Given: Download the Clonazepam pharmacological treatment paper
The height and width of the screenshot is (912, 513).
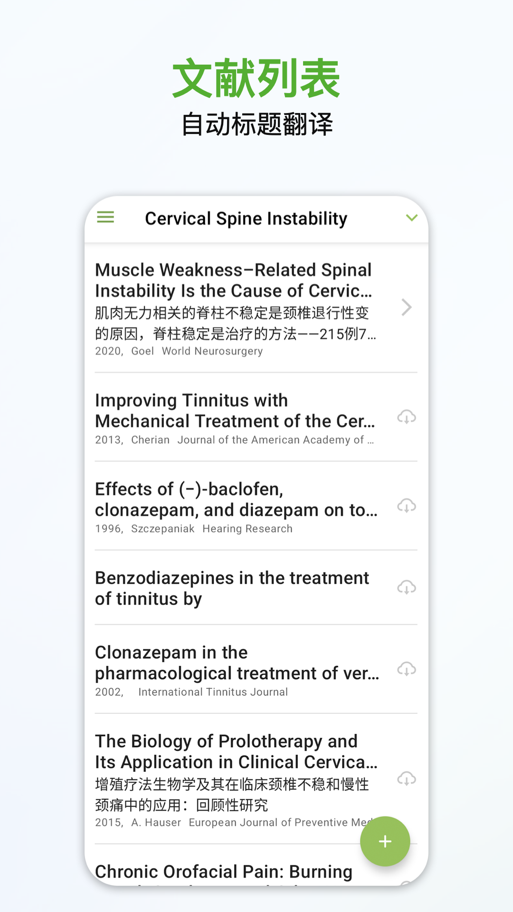Looking at the screenshot, I should (x=407, y=669).
